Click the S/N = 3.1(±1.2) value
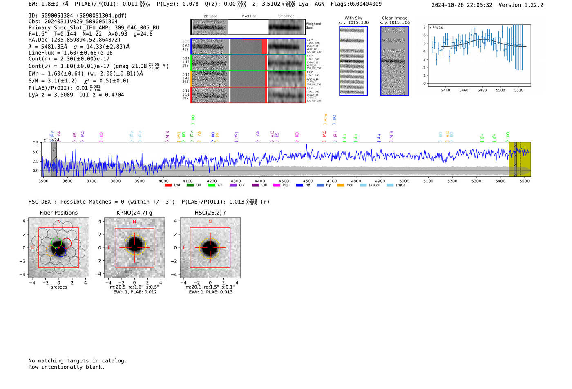The image size is (572, 389). point(53,81)
